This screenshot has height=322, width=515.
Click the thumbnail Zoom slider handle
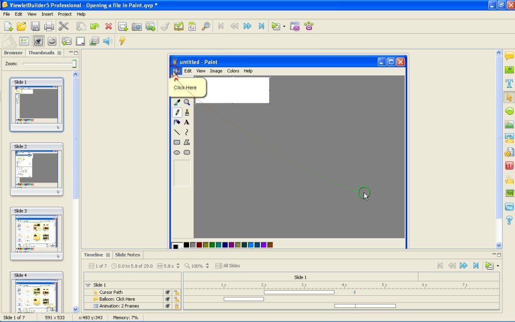[74, 64]
